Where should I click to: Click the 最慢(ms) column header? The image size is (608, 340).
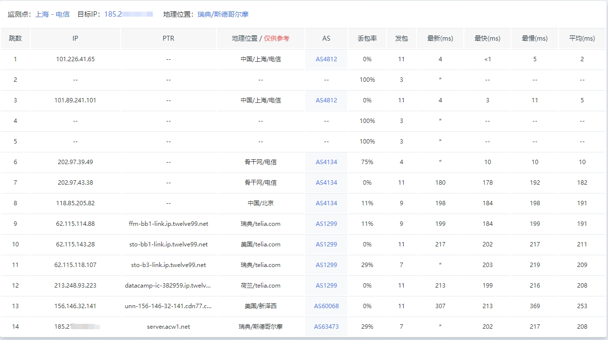point(535,38)
